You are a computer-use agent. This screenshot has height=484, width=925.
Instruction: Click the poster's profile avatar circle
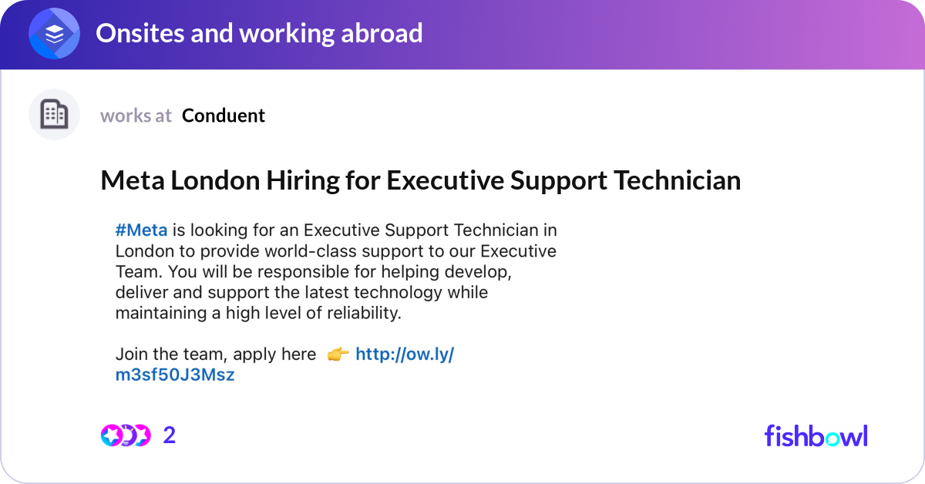[54, 114]
